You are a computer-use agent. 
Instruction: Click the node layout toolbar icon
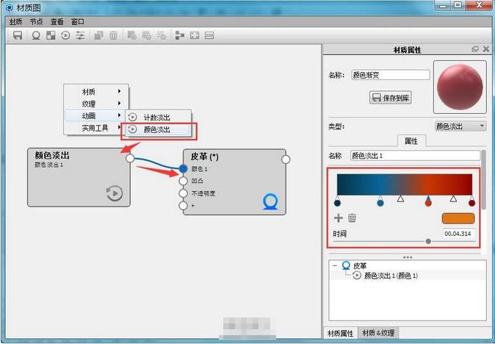pyautogui.click(x=180, y=35)
